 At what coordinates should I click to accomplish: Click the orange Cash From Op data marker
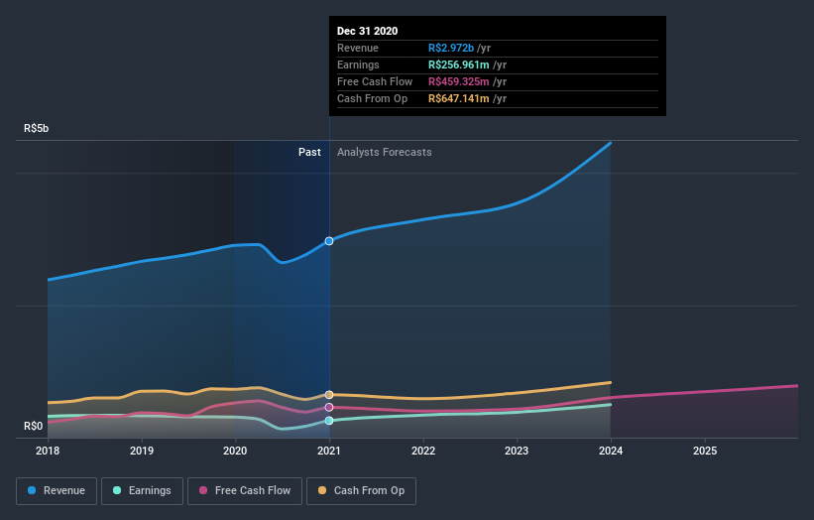tap(329, 395)
